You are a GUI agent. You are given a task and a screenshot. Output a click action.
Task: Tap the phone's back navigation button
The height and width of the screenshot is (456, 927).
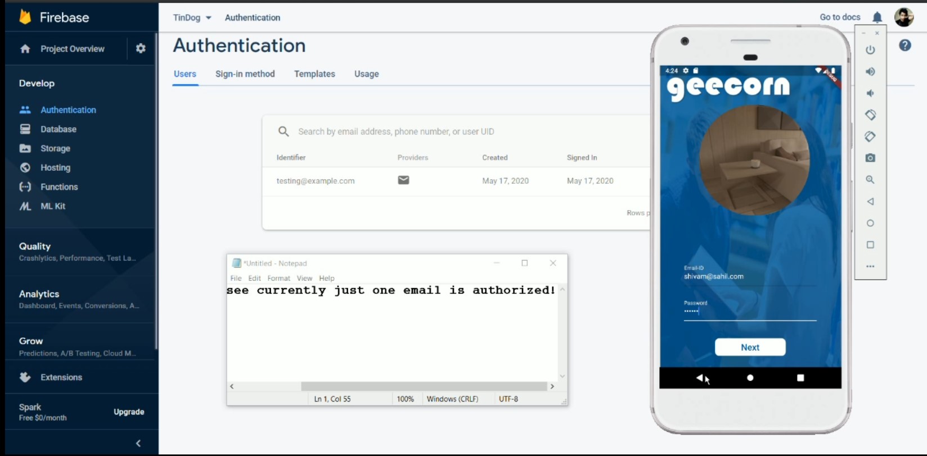(699, 378)
